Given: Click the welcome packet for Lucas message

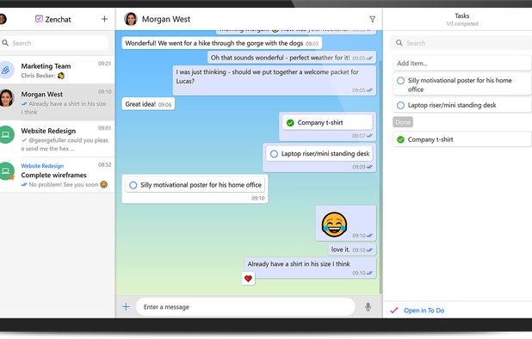Looking at the screenshot, I should click(275, 80).
